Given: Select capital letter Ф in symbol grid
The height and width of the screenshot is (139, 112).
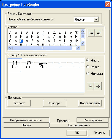Looking at the screenshot, I should click(x=76, y=41).
